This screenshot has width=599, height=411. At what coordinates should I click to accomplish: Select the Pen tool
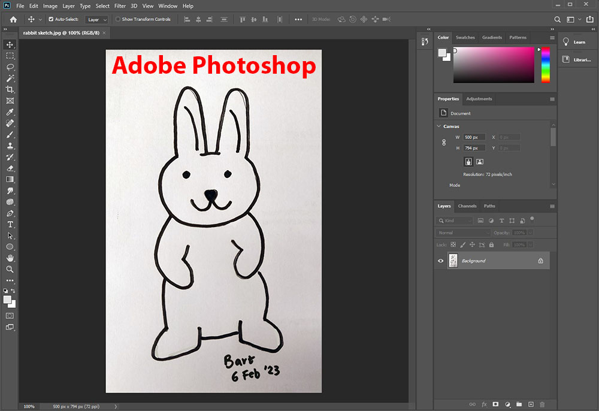[10, 213]
